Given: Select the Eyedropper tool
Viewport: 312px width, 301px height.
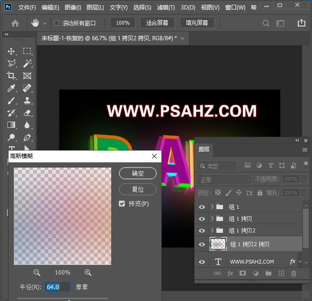Looking at the screenshot, I should [x=11, y=88].
